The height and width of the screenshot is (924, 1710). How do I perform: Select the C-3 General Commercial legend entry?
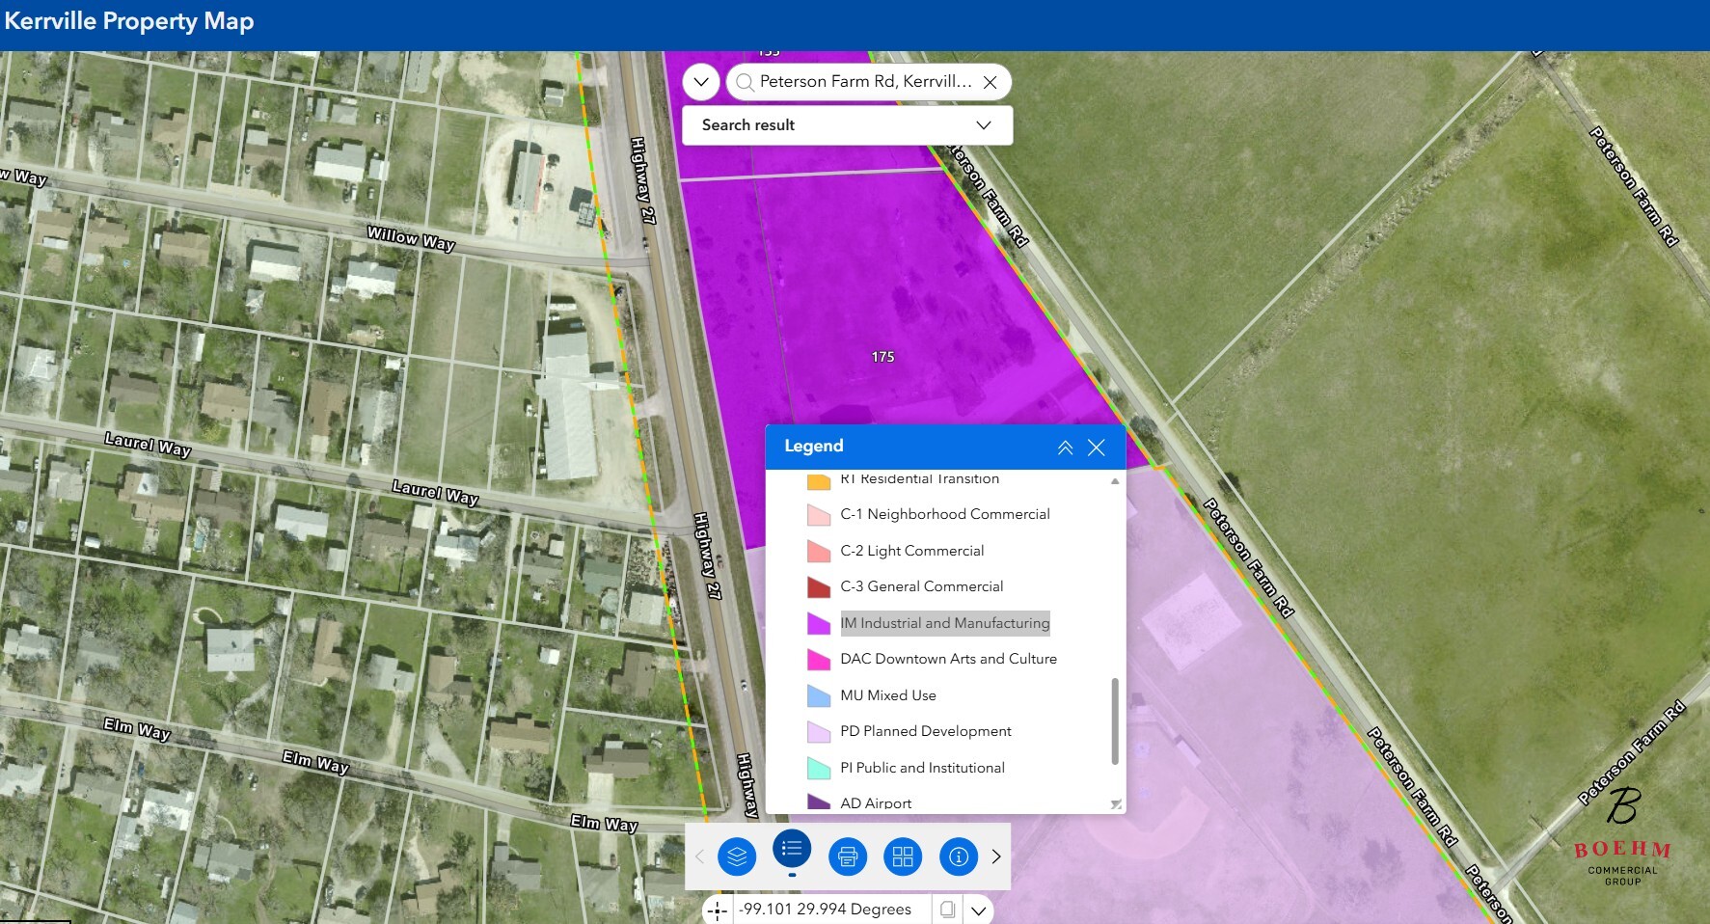point(921,586)
